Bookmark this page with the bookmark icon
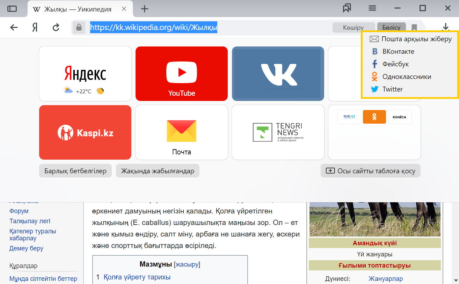Screen dimensions: 459x284 414,28
